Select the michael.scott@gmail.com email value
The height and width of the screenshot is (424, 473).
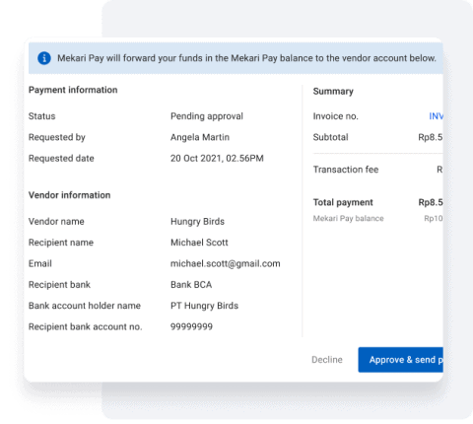226,263
